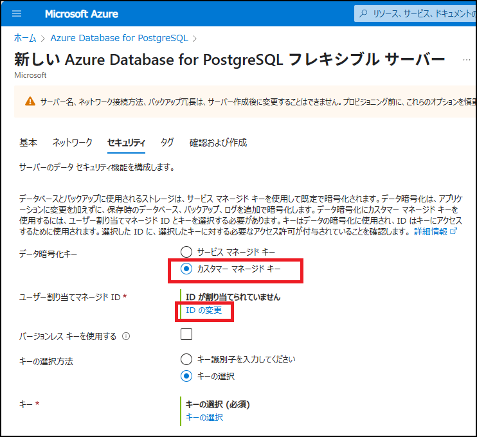Open Azure Database for PostgreSQL breadcrumb
This screenshot has width=477, height=437.
[120, 38]
